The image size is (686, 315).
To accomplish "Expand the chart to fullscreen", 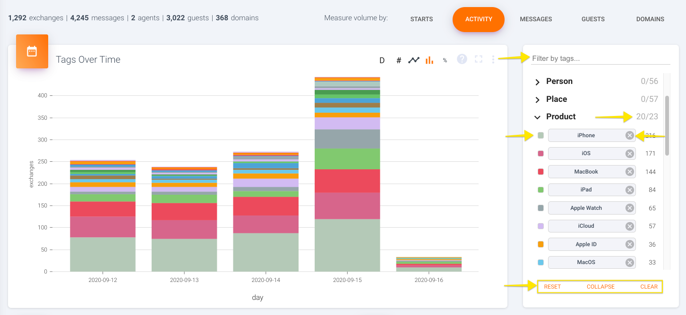I will tap(479, 59).
